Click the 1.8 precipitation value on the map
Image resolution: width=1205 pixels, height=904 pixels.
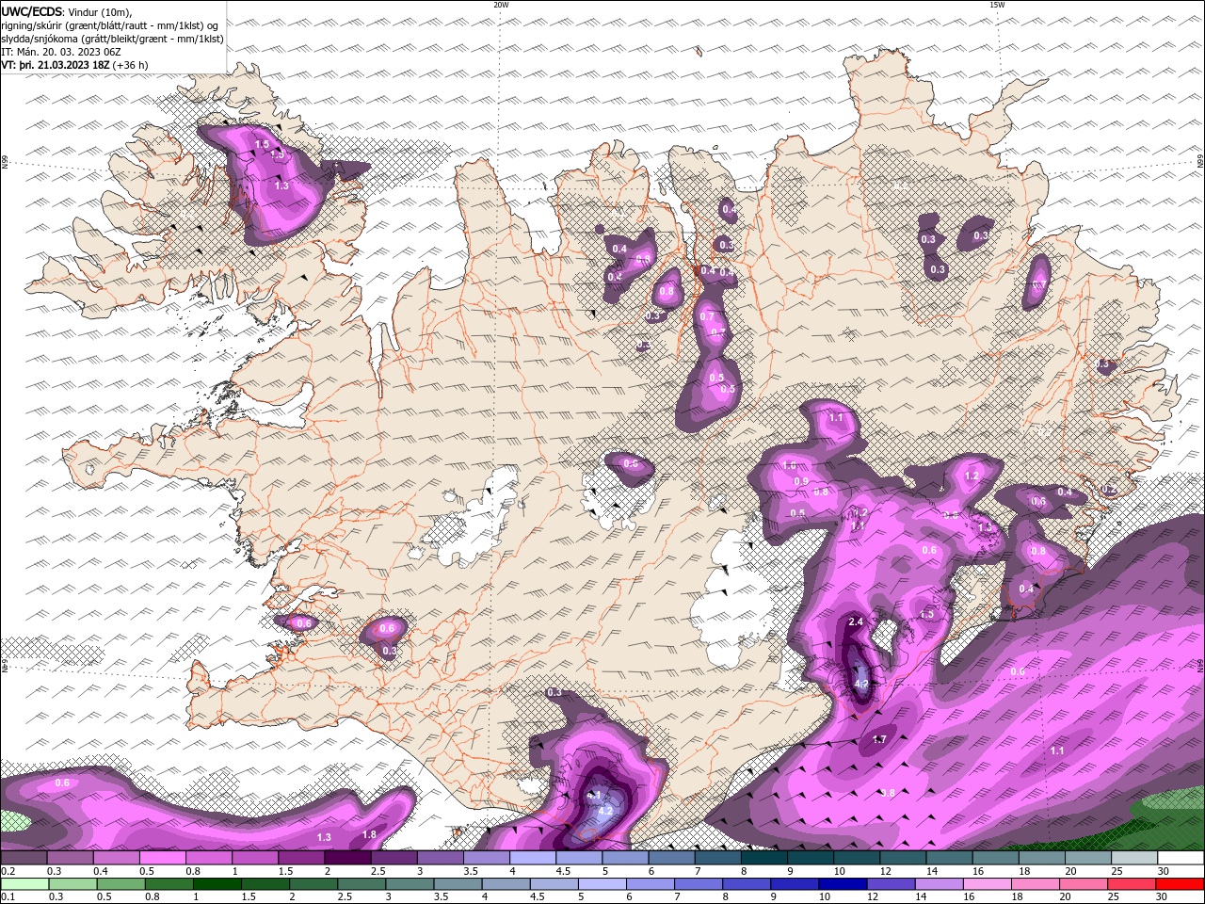(x=369, y=834)
